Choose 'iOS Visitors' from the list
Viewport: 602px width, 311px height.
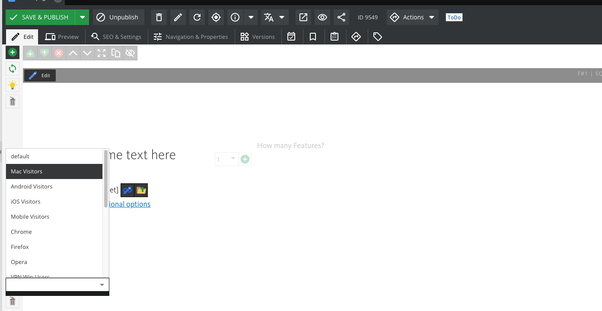point(54,201)
